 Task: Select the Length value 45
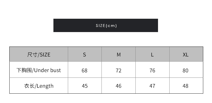[85, 86]
